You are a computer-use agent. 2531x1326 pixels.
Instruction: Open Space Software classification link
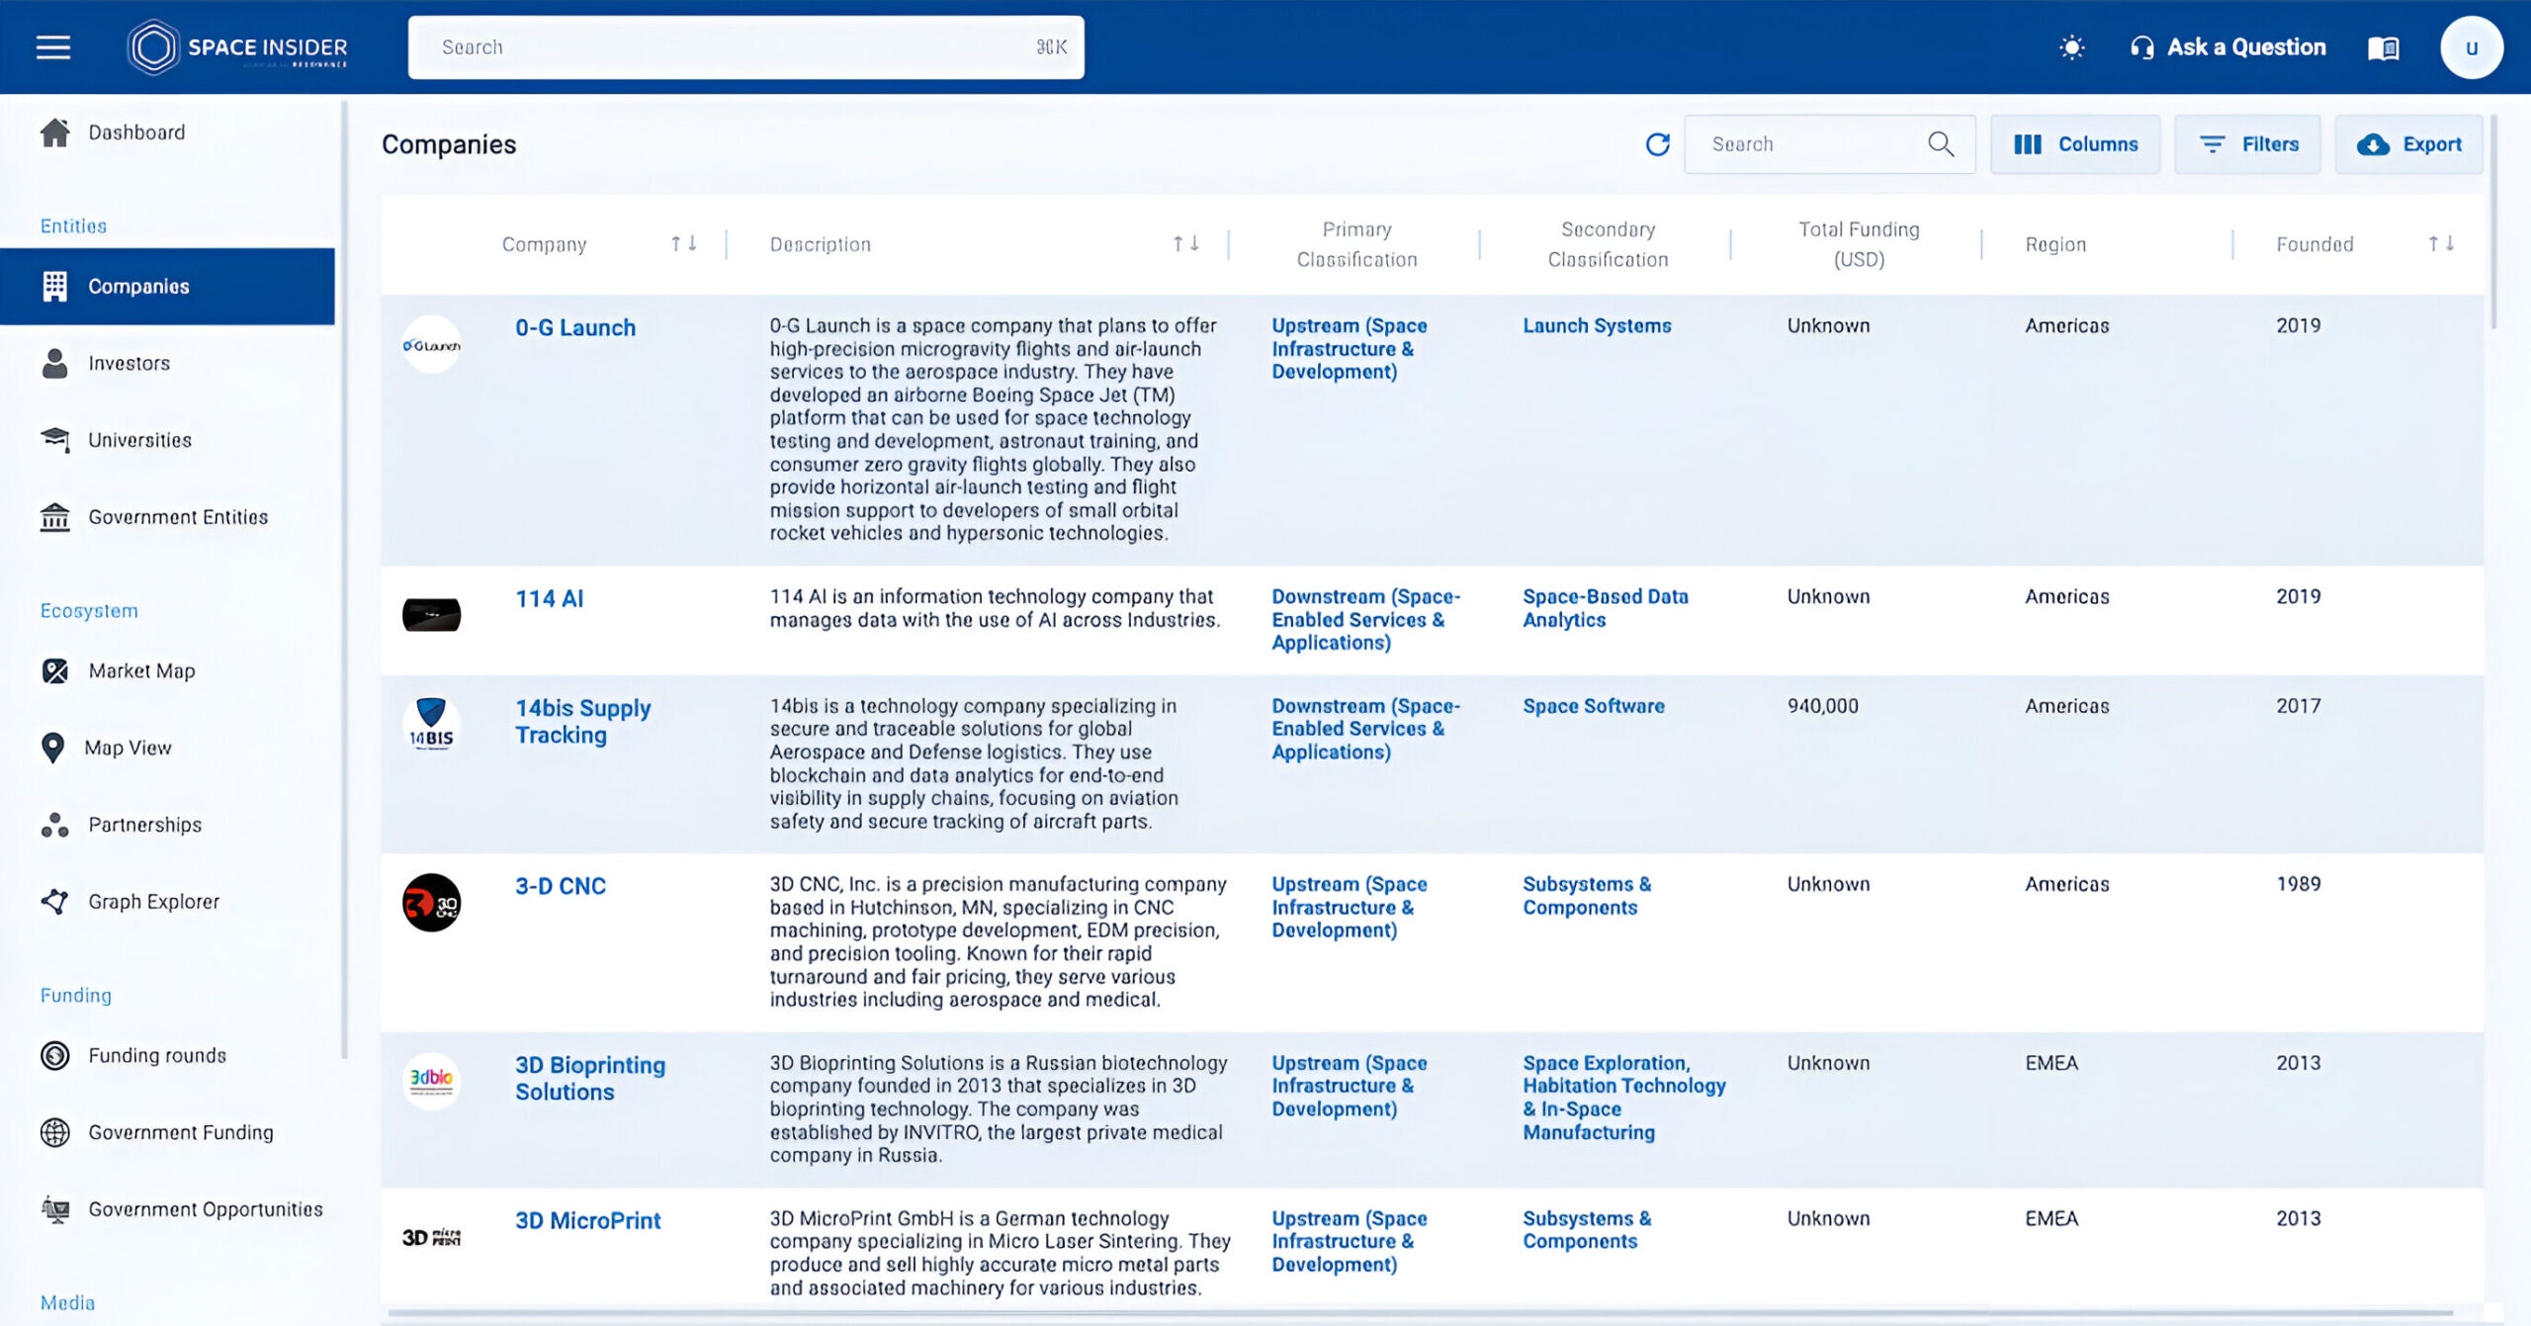(1593, 706)
